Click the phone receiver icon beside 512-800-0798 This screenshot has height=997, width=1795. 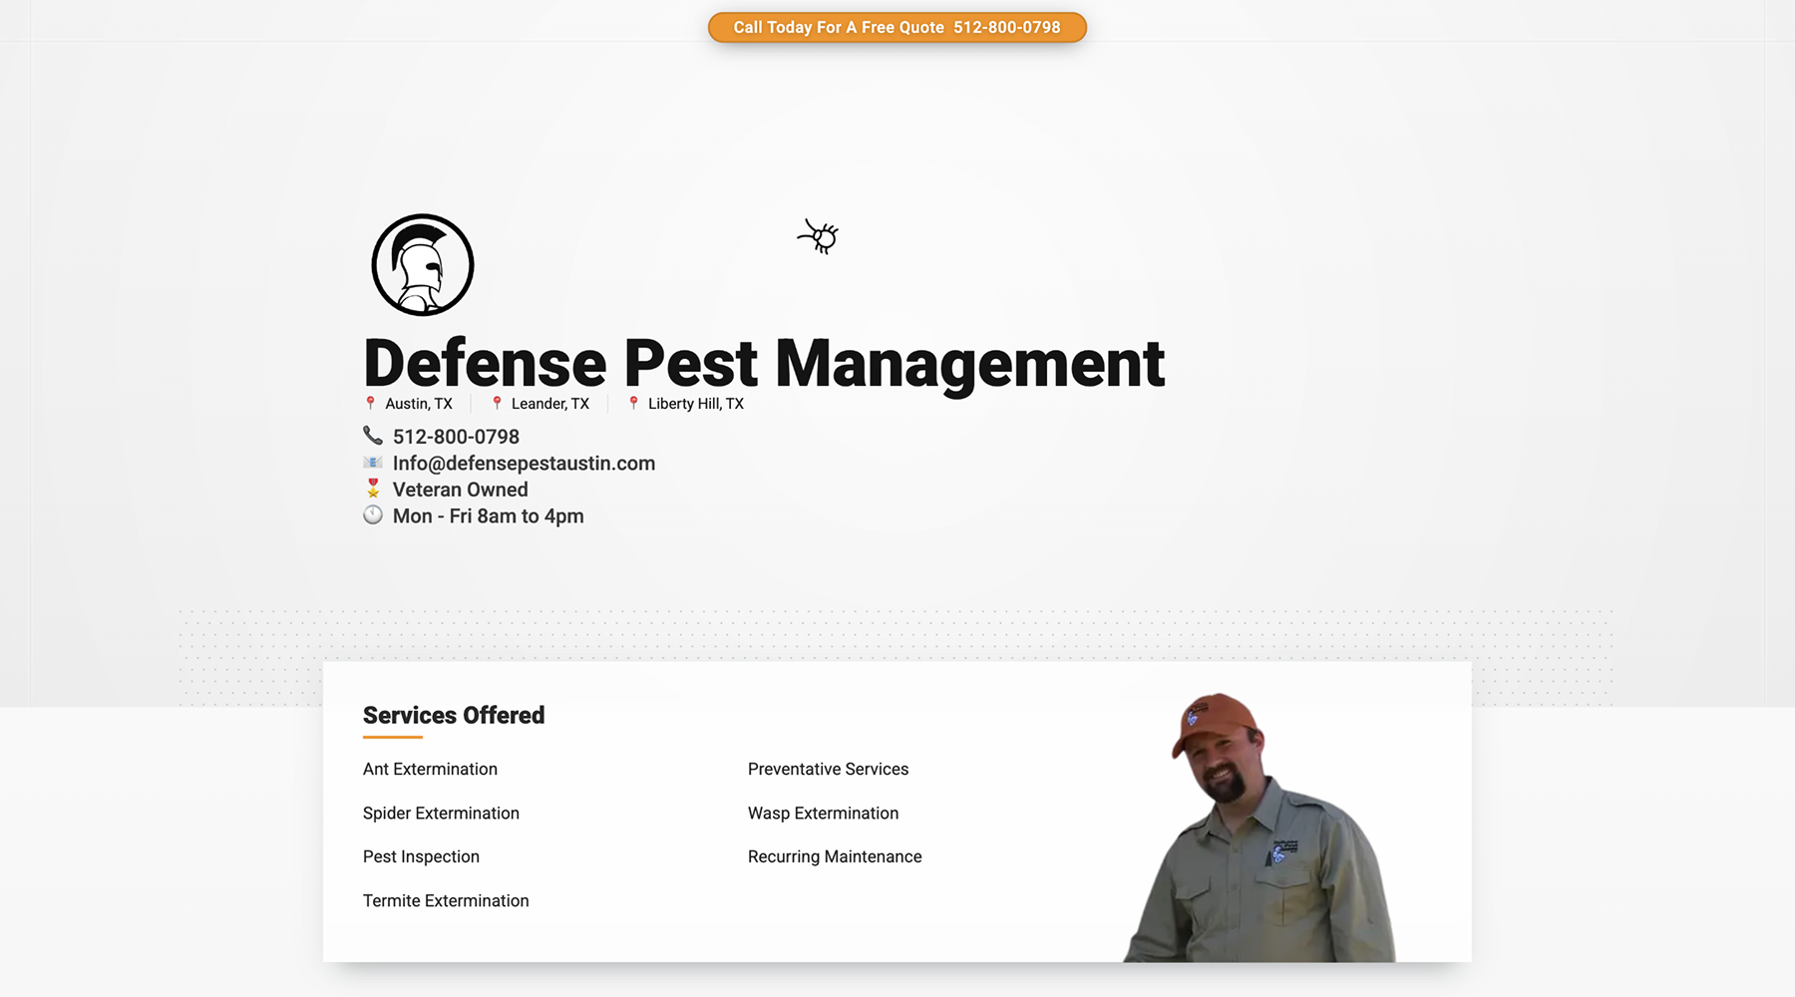coord(373,436)
